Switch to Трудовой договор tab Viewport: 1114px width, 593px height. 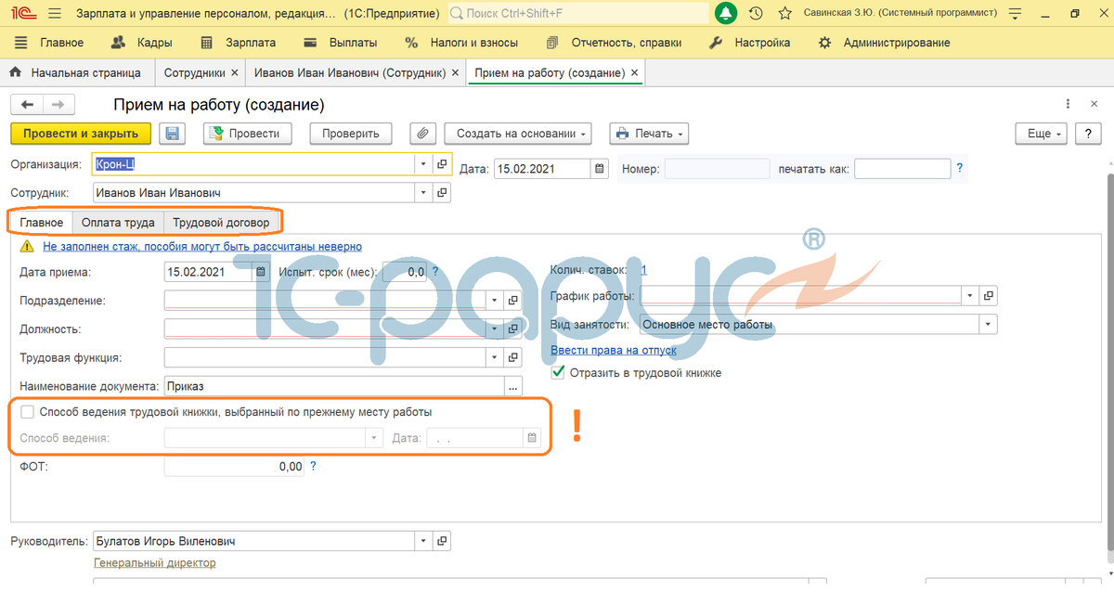(x=221, y=223)
